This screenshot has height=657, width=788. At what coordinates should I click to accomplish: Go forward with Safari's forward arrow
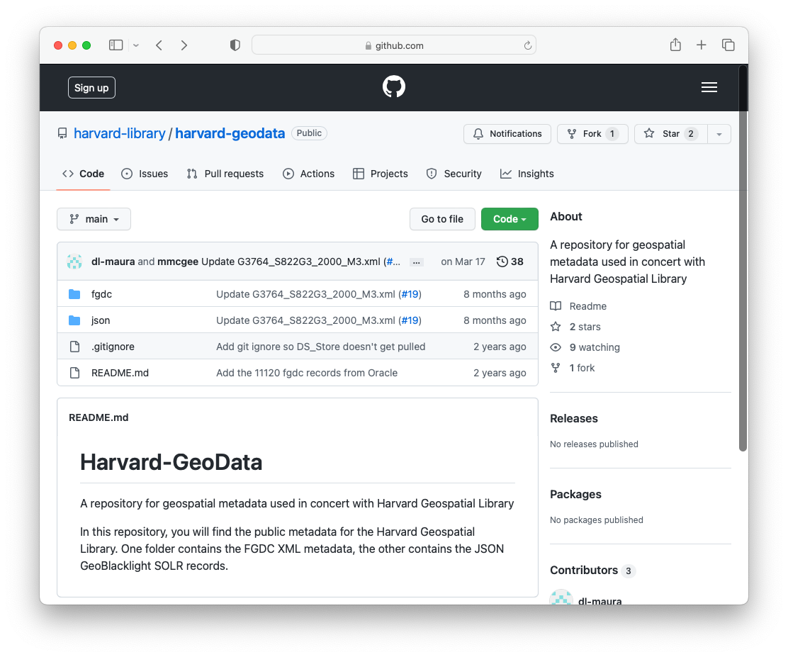[x=184, y=45]
